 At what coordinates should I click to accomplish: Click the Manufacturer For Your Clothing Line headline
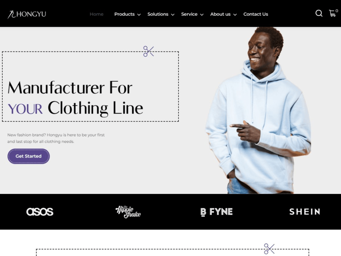click(x=75, y=98)
